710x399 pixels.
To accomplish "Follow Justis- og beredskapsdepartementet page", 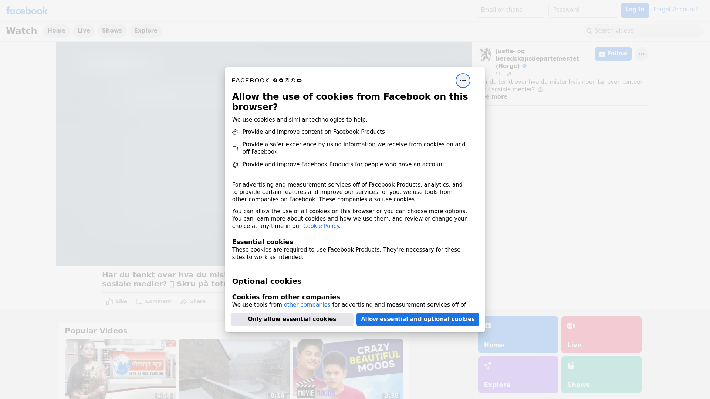I will 613,54.
